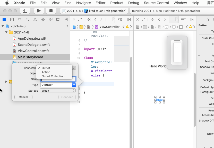Choose Action in the Connection menu
Image resolution: width=214 pixels, height=148 pixels.
tap(46, 72)
